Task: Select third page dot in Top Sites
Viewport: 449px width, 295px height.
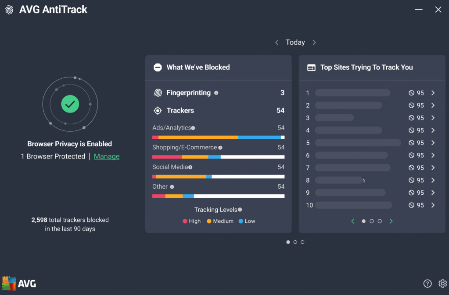Action: (x=380, y=221)
